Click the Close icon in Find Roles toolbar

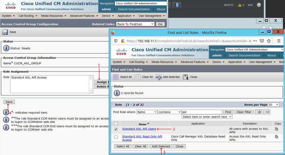tap(185, 77)
